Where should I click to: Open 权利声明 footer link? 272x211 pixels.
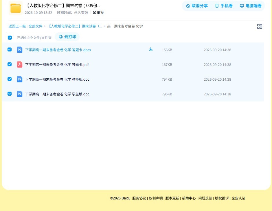click(x=156, y=198)
